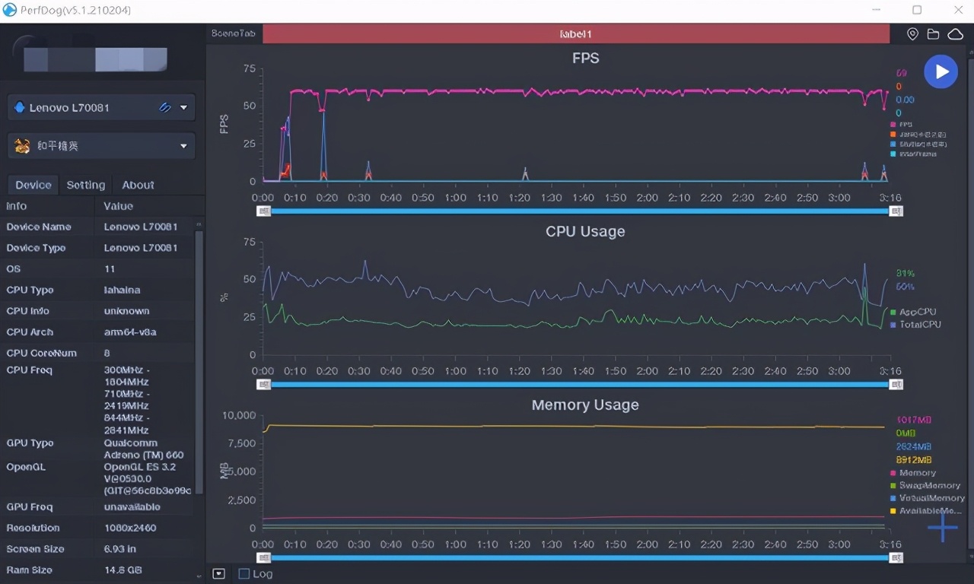Select the SceneTab label
The width and height of the screenshot is (974, 584).
click(x=234, y=34)
